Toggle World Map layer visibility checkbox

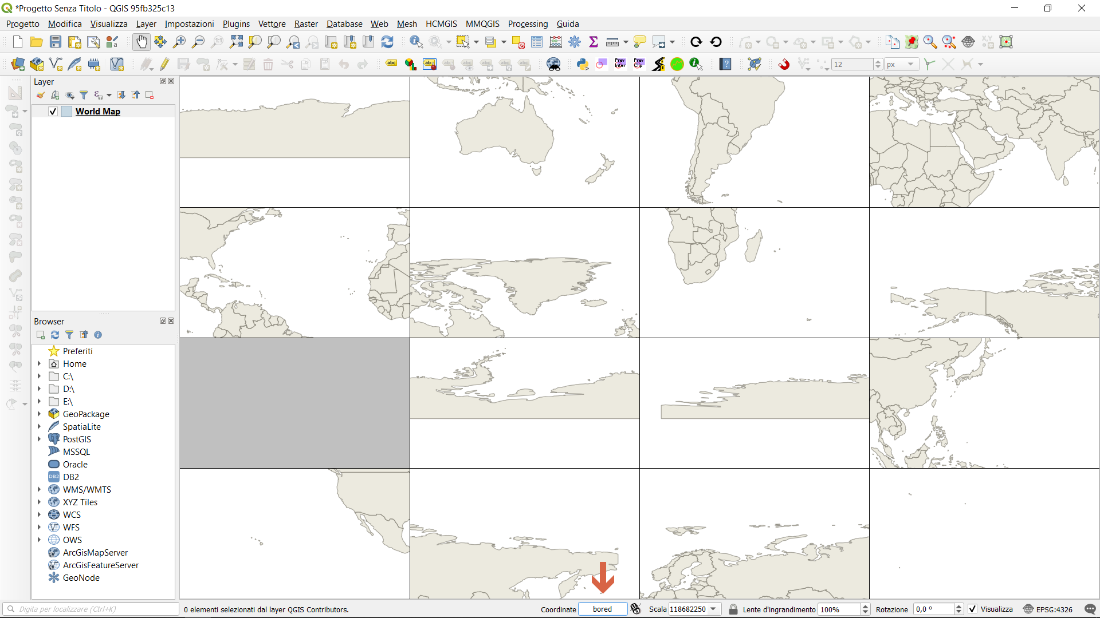(x=53, y=112)
